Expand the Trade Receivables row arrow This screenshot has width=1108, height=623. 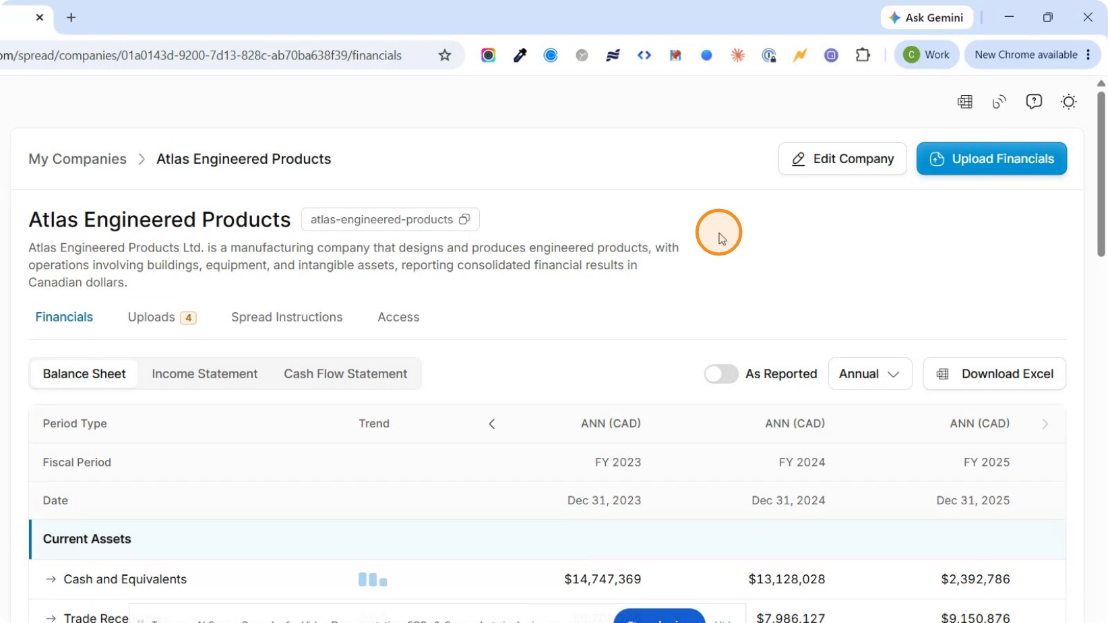click(x=51, y=618)
